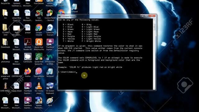Launch Adobe Photoshop shortcut next to Paint
Image resolution: width=199 pixels, height=112 pixels.
[x=39, y=103]
